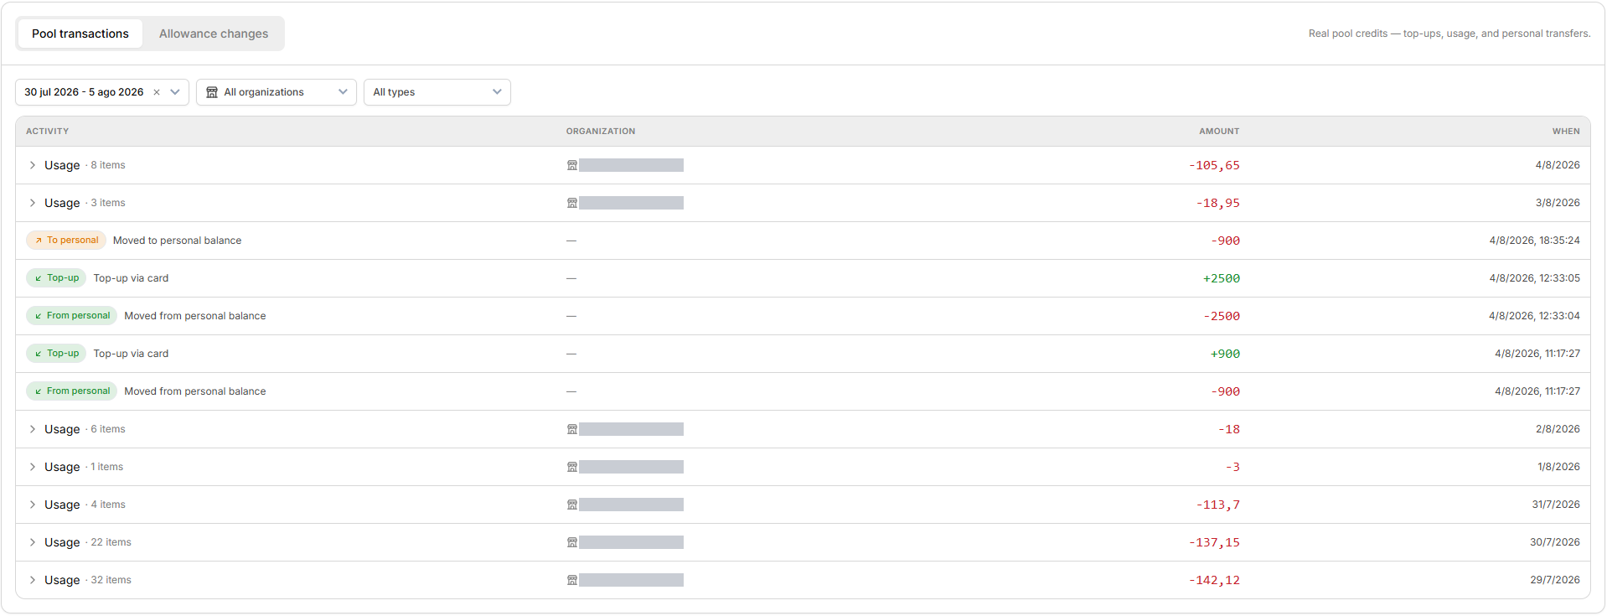Expand the Usage 32 items row
The width and height of the screenshot is (1607, 616).
[x=33, y=580]
